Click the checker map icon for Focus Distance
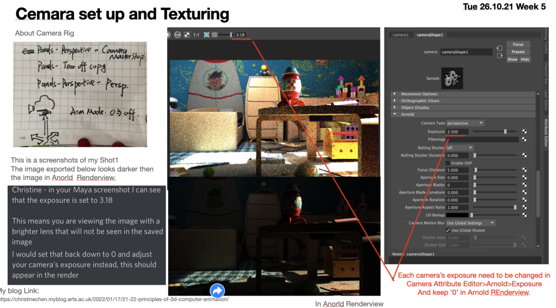 [524, 170]
